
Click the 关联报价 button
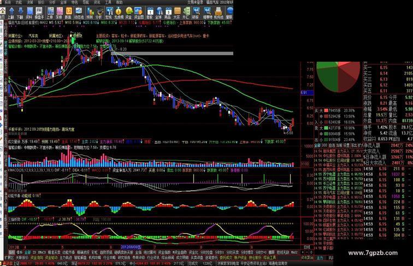(x=22, y=258)
